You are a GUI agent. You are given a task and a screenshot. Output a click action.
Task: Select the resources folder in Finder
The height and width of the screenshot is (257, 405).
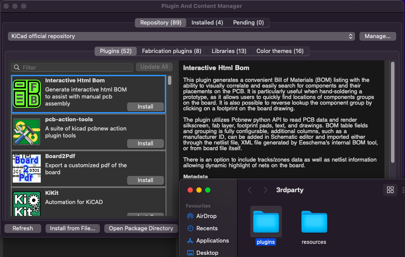(x=314, y=222)
